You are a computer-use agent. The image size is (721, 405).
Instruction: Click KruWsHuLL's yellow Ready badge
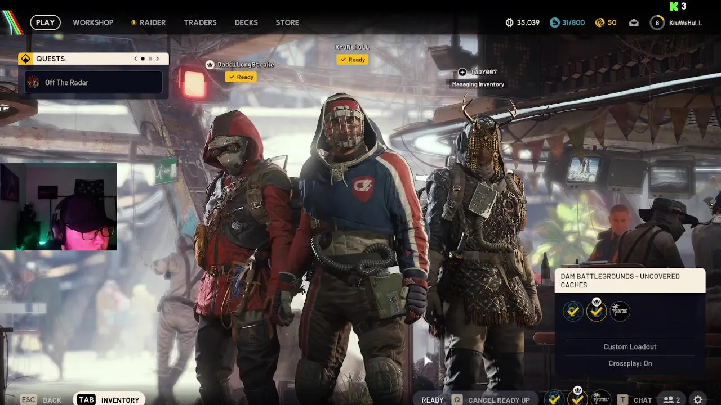[x=353, y=60]
